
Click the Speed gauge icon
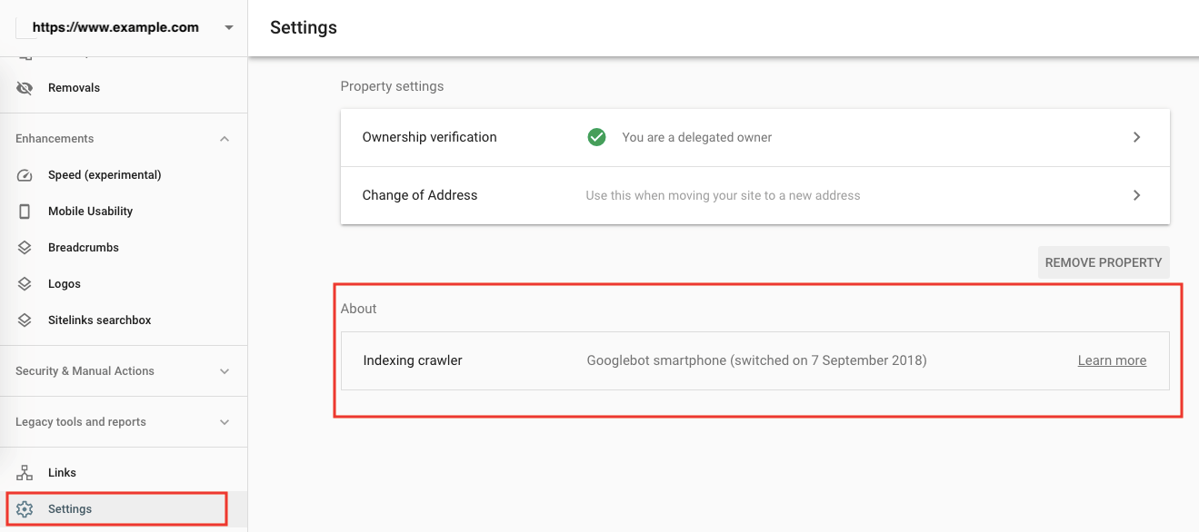25,175
